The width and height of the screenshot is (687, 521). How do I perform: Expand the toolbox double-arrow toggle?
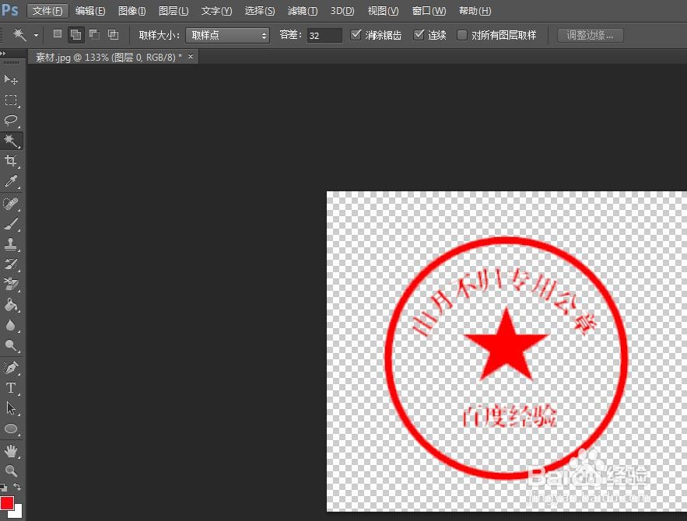point(4,53)
